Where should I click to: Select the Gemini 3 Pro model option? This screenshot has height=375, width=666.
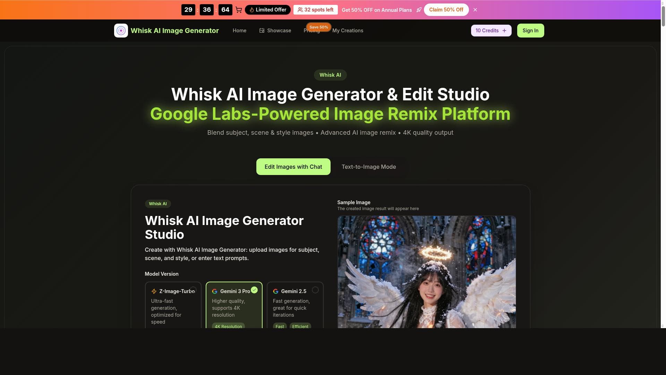234,306
